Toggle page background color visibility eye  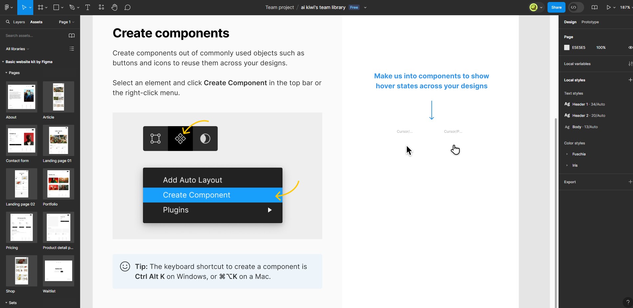coord(630,47)
